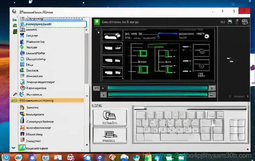
Task: Select the first thumbnail tile in dark panel's left column
Action: (x=111, y=36)
